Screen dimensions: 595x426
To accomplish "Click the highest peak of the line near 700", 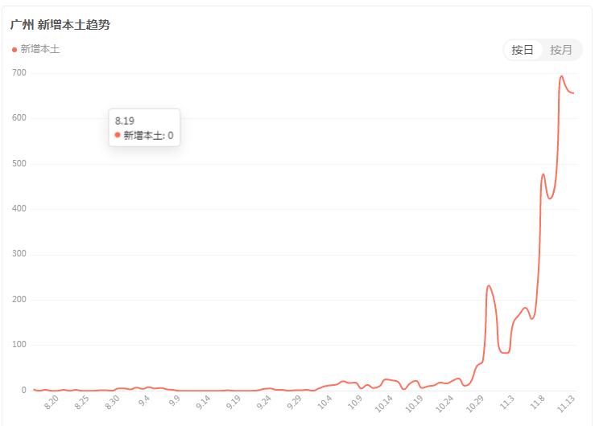I will coord(561,76).
